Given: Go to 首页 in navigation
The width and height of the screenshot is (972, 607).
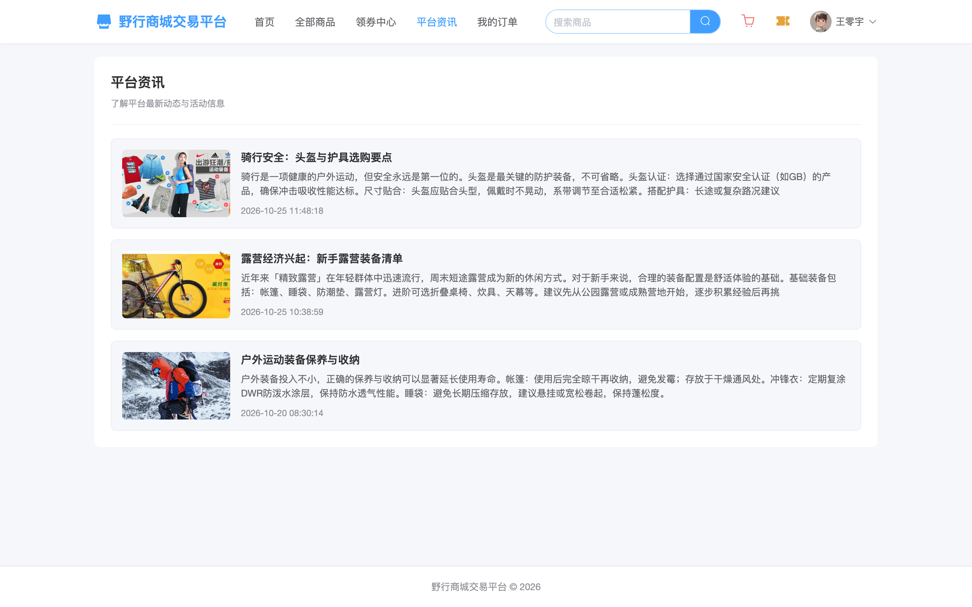Looking at the screenshot, I should tap(264, 22).
